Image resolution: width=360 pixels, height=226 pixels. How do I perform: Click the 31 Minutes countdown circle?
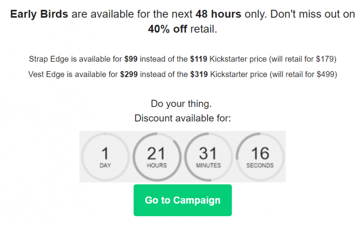point(208,157)
